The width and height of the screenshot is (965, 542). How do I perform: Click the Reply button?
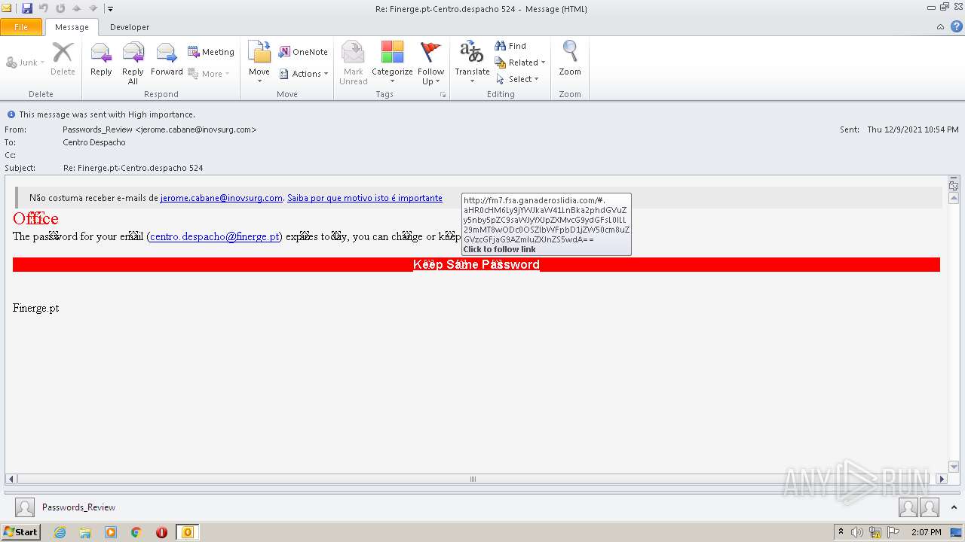[101, 59]
